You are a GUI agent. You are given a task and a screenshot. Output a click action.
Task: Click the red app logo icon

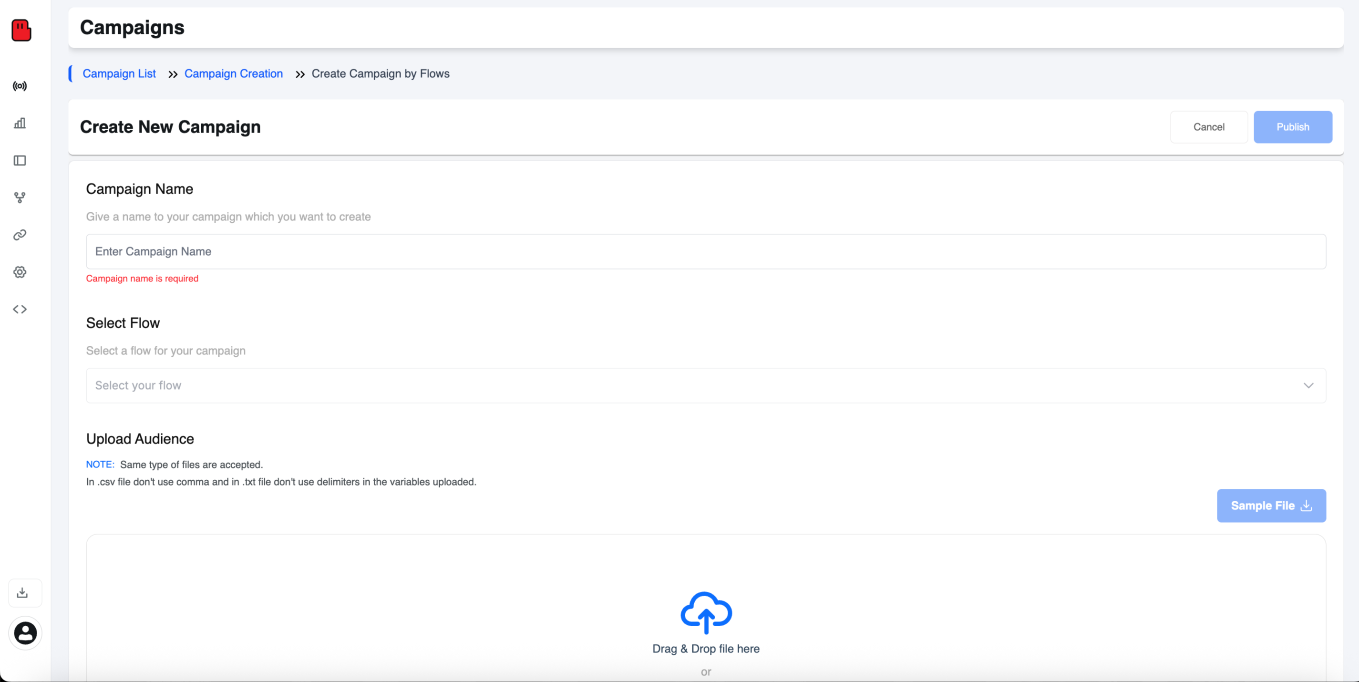[21, 30]
